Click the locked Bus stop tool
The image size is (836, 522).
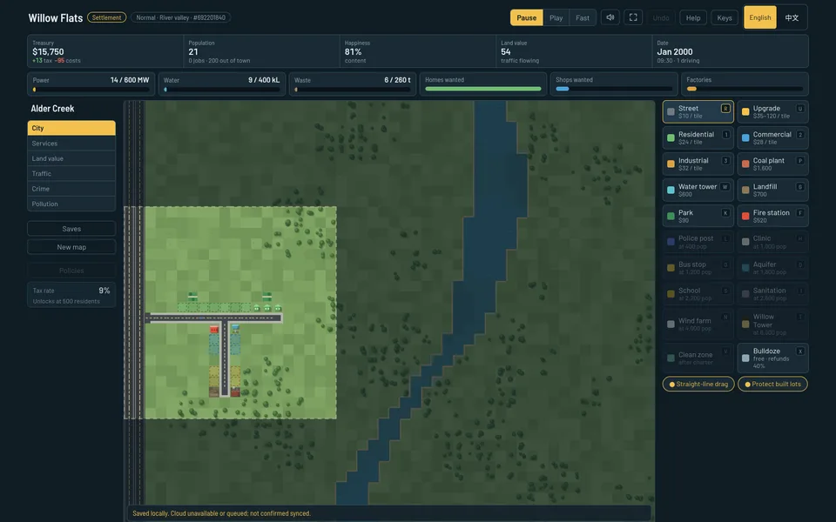coord(698,268)
